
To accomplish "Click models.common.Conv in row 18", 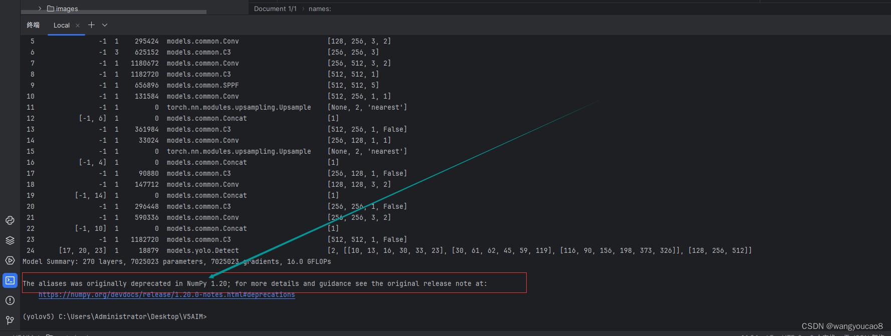I will (x=203, y=184).
